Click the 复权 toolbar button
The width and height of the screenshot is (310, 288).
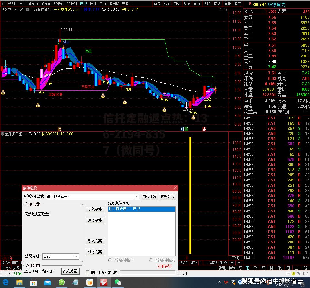coord(157,4)
